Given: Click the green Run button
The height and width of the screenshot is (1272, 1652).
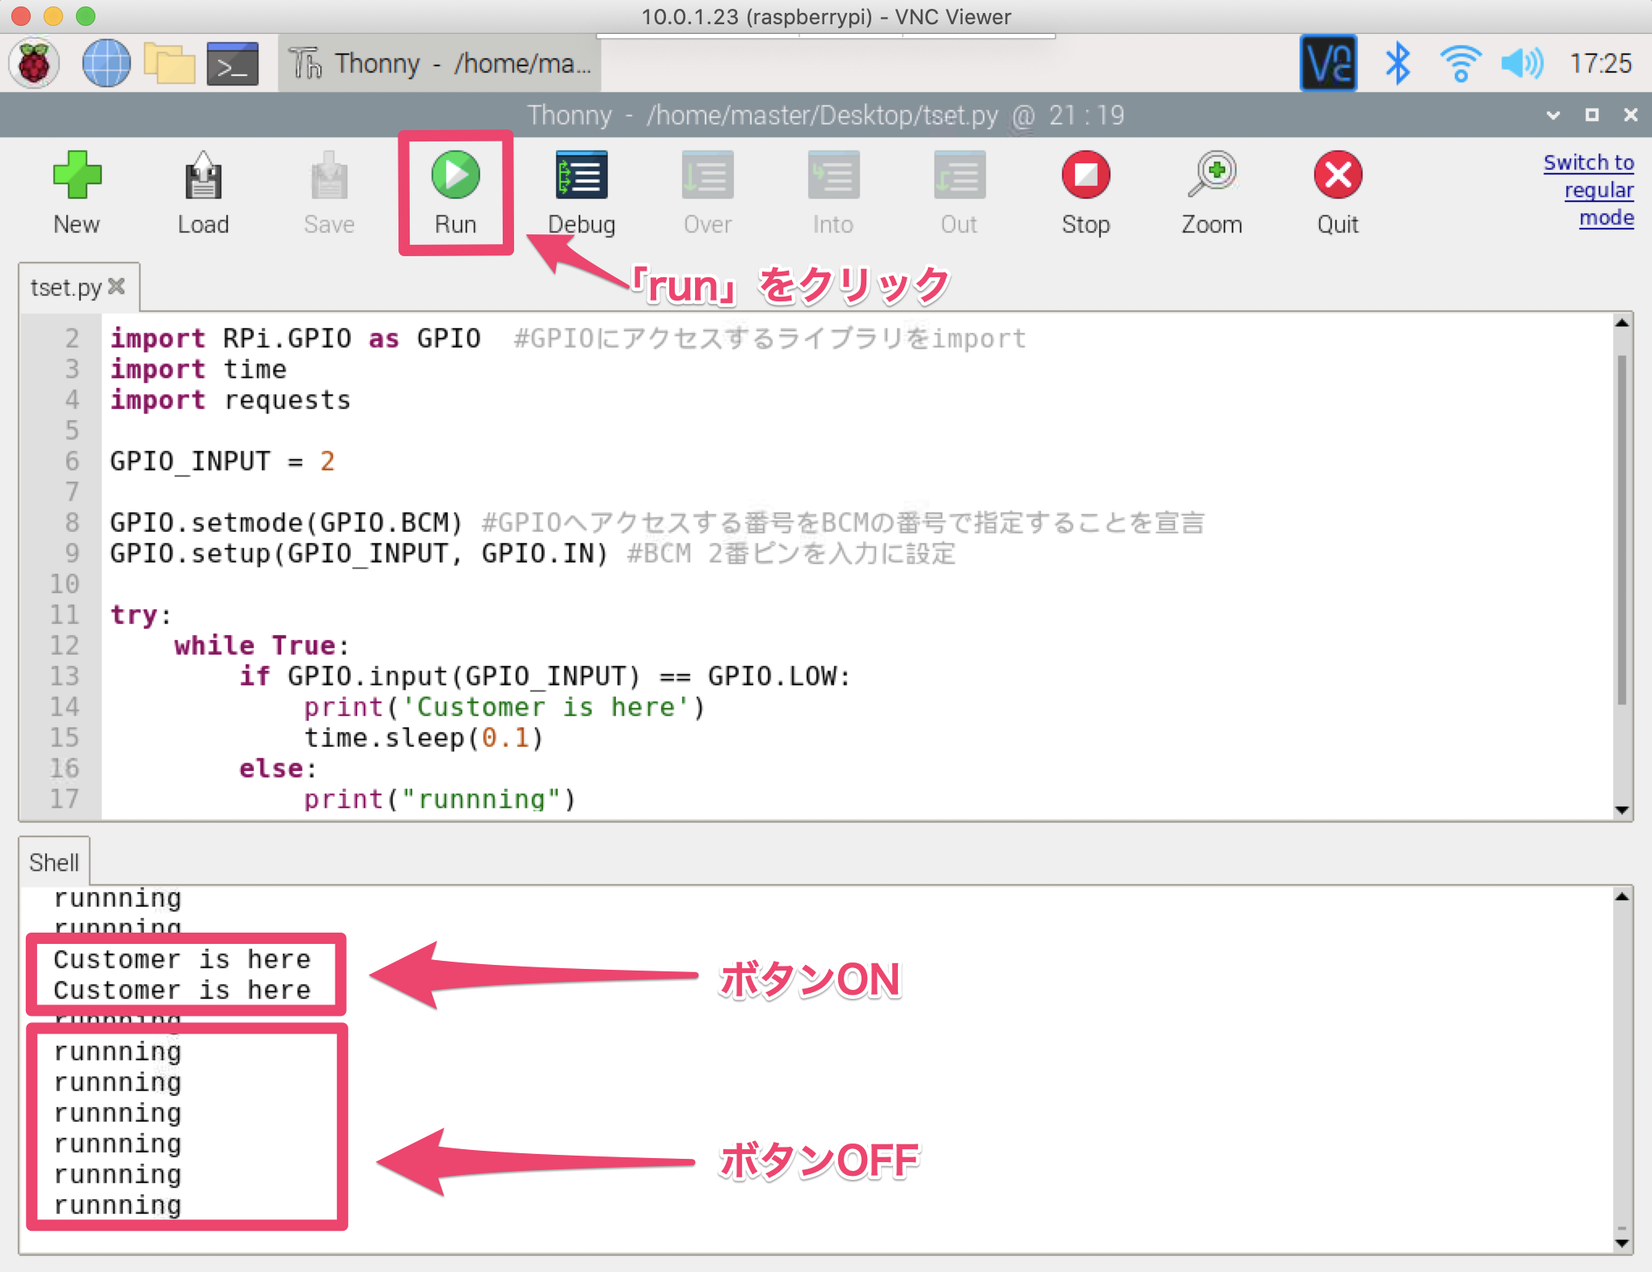Looking at the screenshot, I should (x=455, y=175).
